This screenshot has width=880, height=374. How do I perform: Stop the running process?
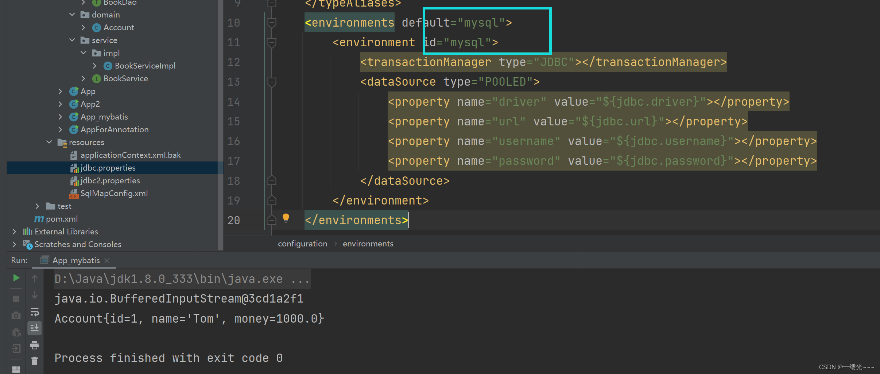pos(16,299)
